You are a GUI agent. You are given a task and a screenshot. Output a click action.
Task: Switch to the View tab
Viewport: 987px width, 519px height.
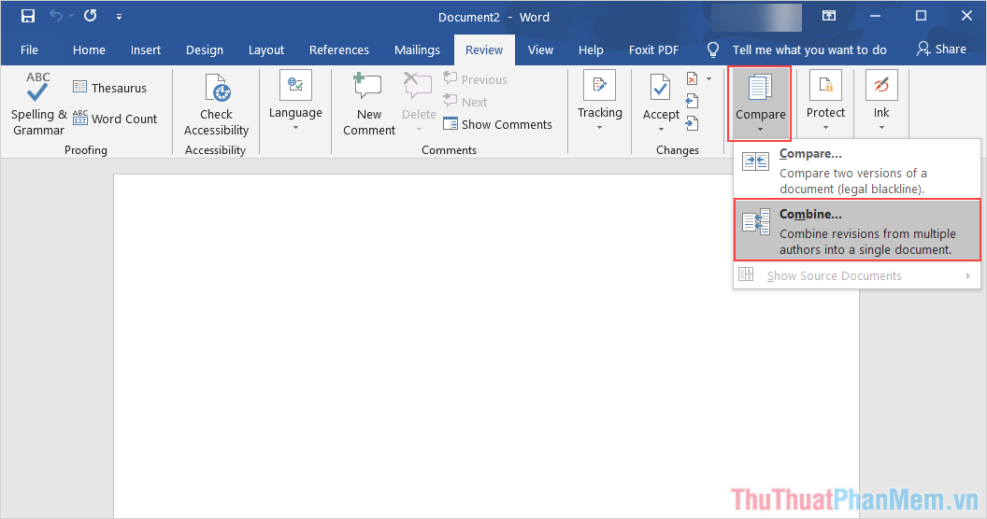(x=540, y=49)
